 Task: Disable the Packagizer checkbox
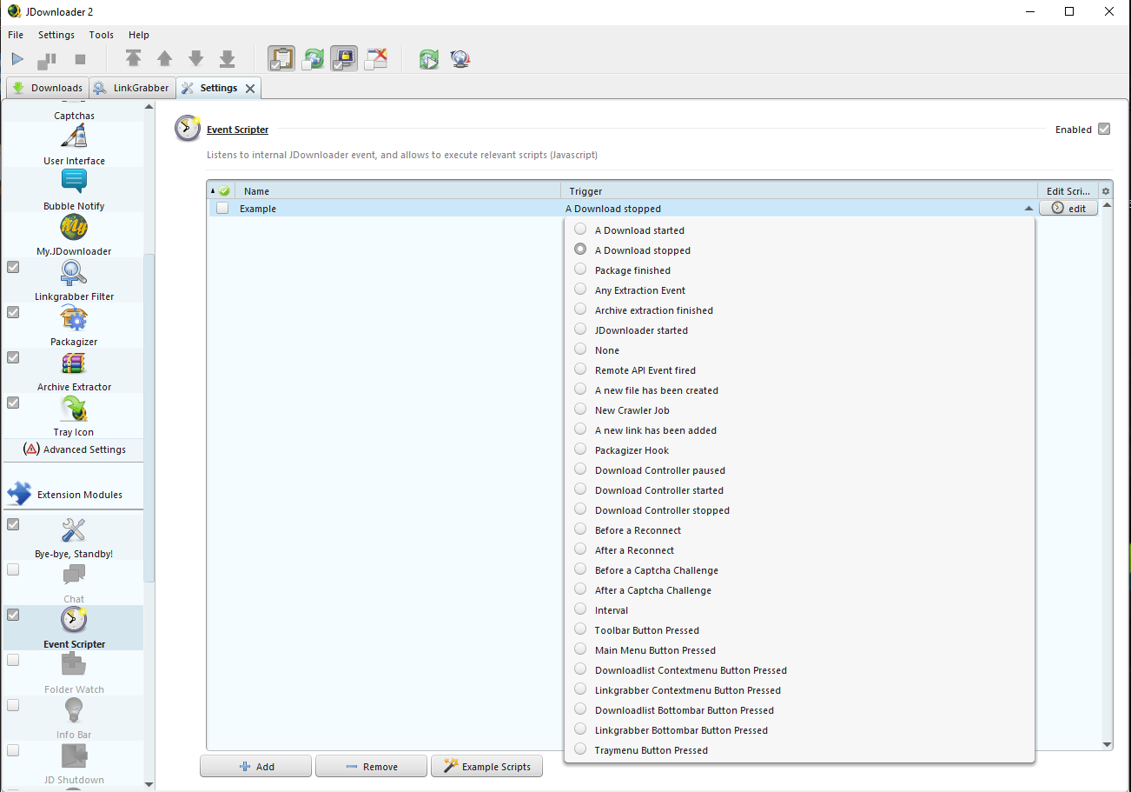(13, 312)
